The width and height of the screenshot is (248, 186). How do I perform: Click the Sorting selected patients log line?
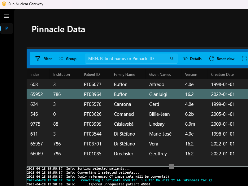point(78,168)
